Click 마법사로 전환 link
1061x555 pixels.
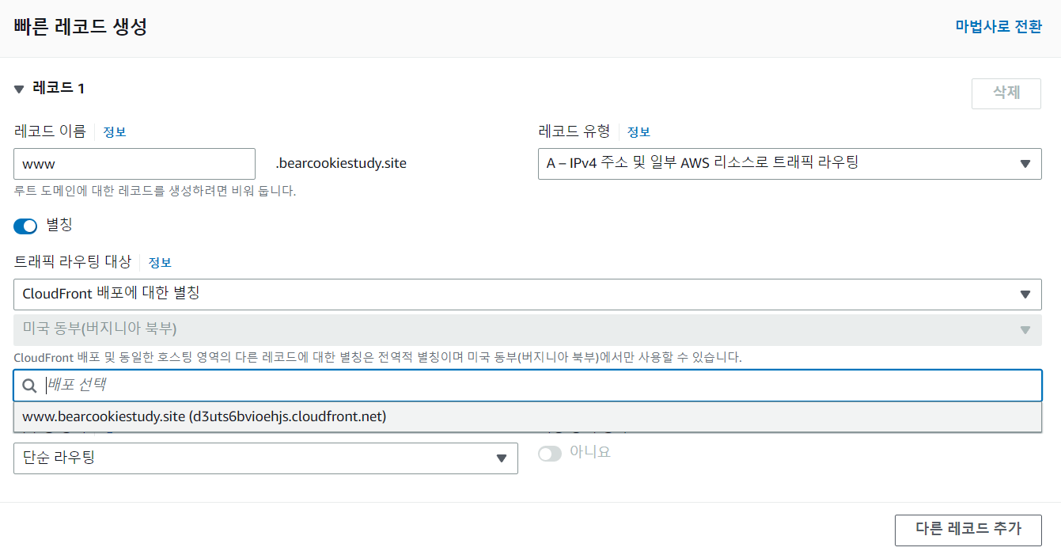coord(998,26)
